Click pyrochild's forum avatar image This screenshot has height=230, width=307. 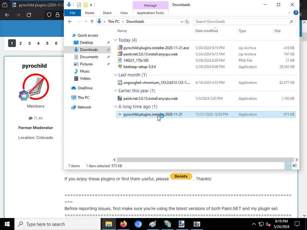pos(36,87)
